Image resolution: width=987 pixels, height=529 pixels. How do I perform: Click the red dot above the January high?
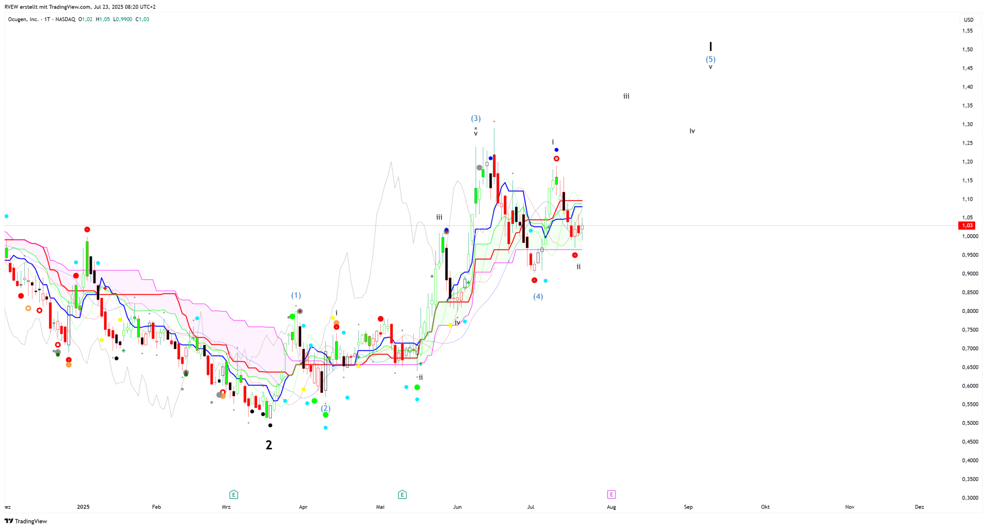87,229
